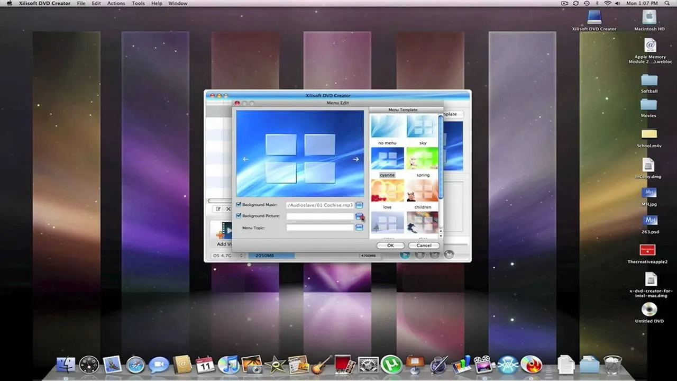Open iPhoto from the Dock
This screenshot has width=677, height=381.
[252, 364]
